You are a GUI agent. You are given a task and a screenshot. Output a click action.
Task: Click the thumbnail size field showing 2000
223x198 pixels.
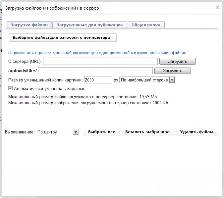(x=98, y=80)
